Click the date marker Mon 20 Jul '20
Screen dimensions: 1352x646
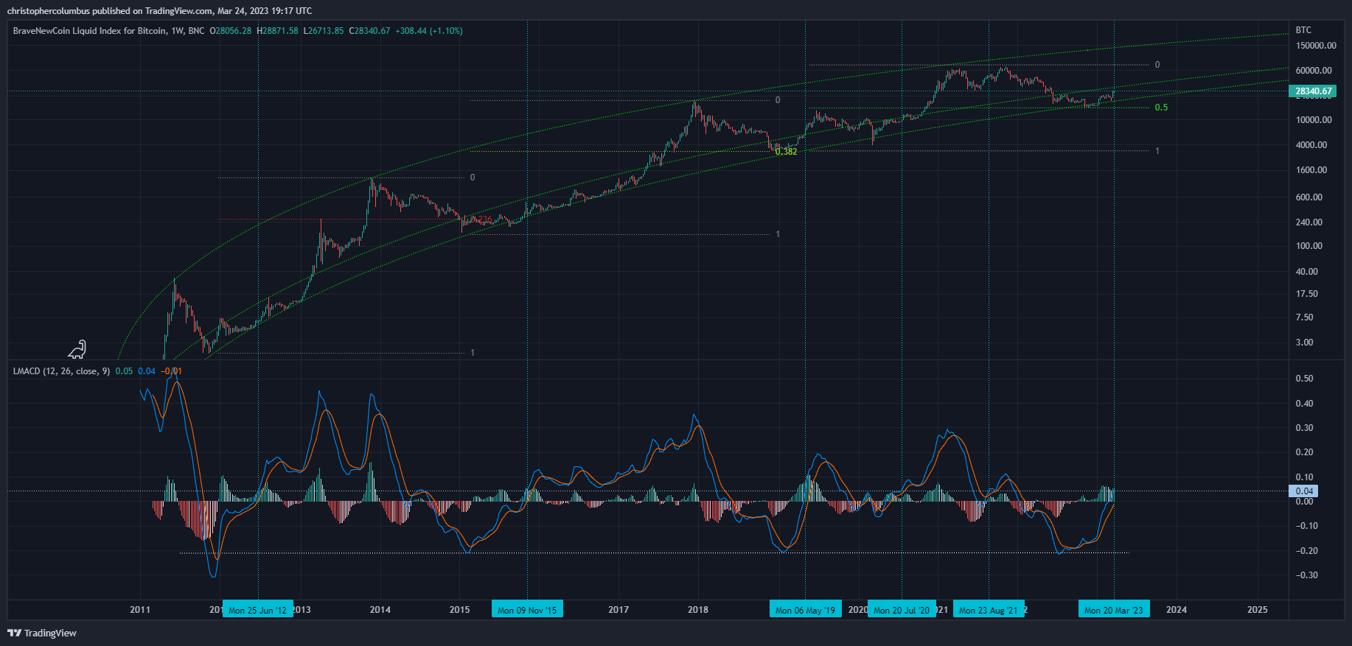pyautogui.click(x=902, y=610)
